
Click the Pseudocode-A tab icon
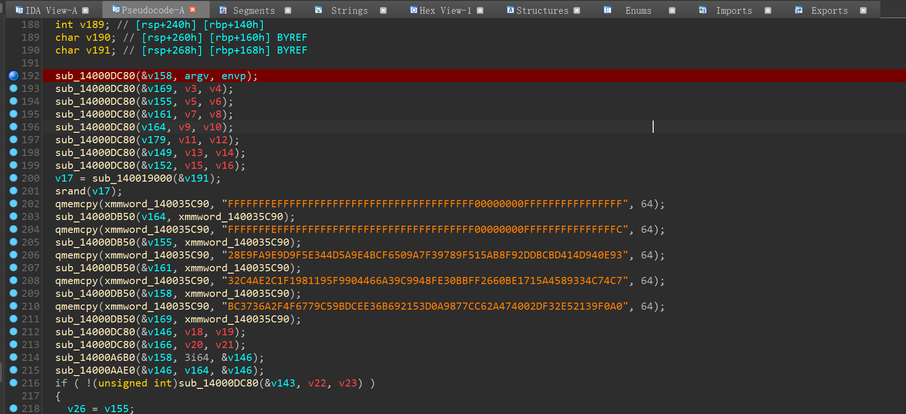coord(116,9)
